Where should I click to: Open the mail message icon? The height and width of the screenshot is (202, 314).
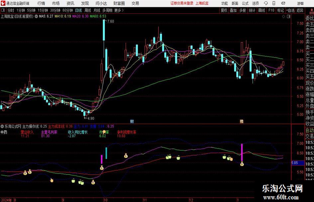[283, 3]
